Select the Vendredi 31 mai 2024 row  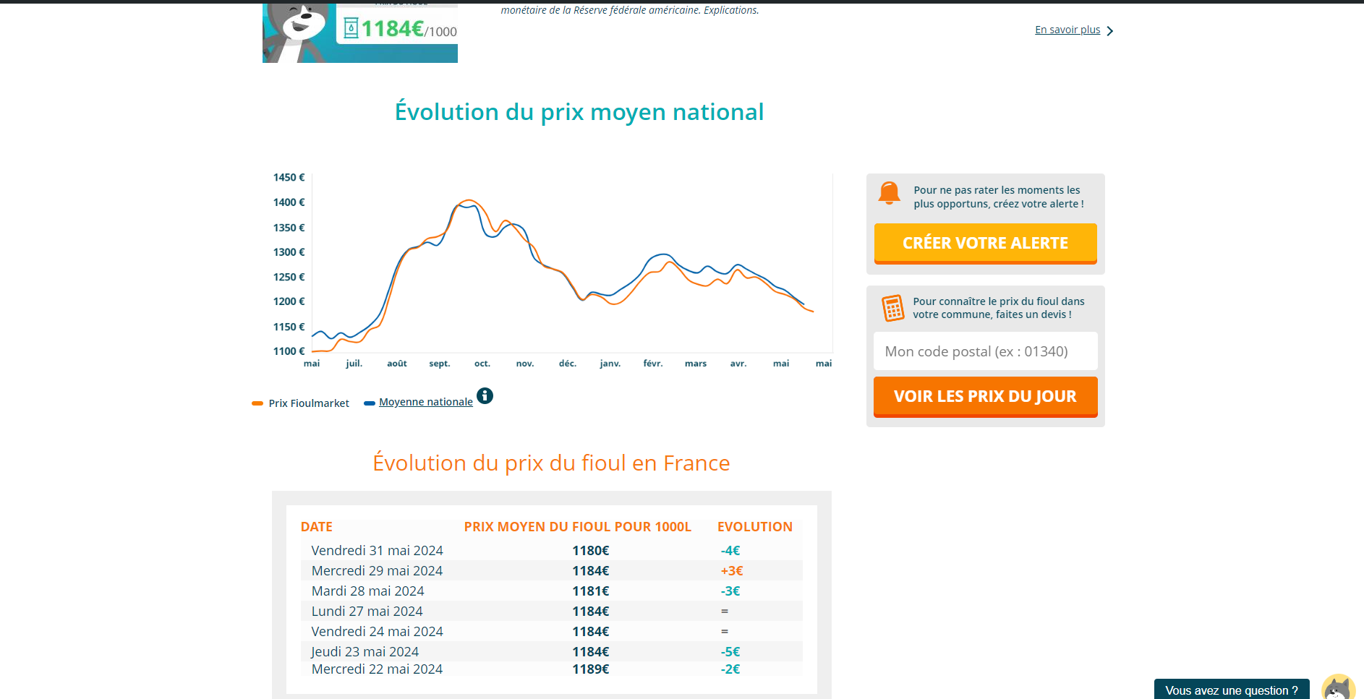(x=377, y=551)
